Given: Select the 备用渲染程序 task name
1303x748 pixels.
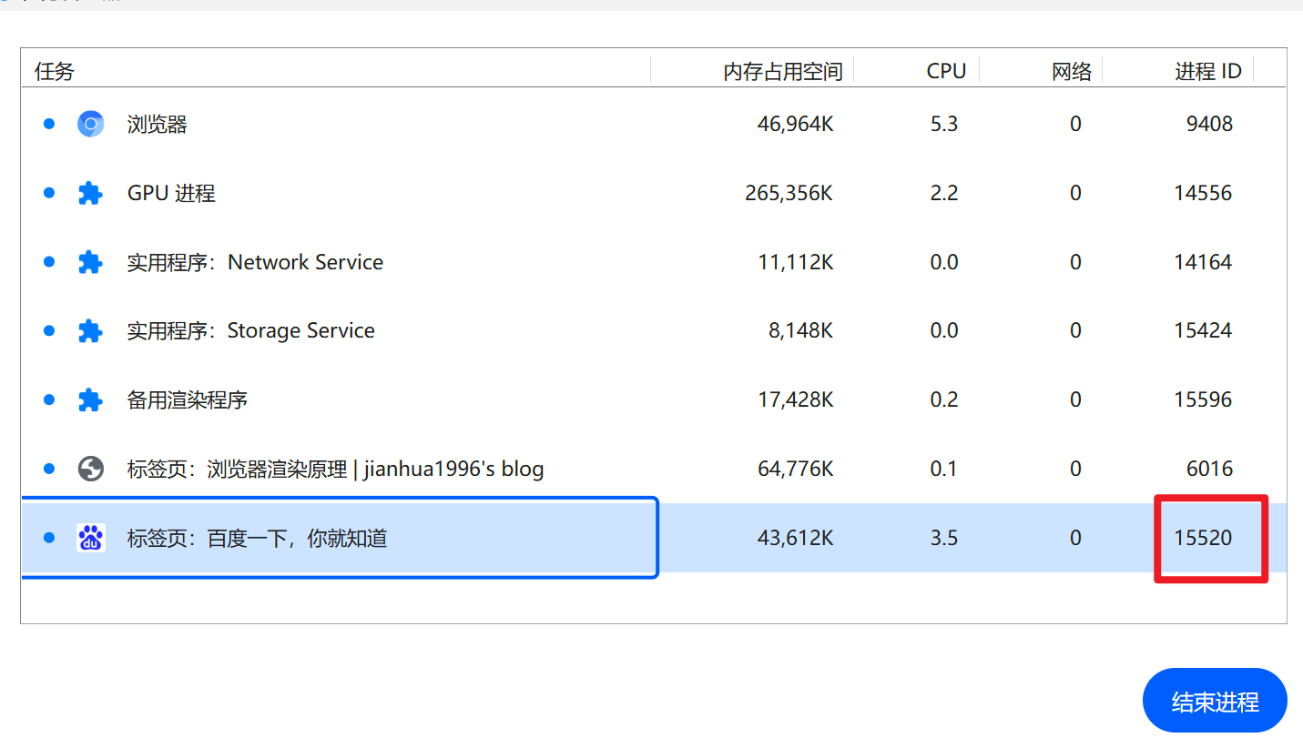Looking at the screenshot, I should coord(188,399).
